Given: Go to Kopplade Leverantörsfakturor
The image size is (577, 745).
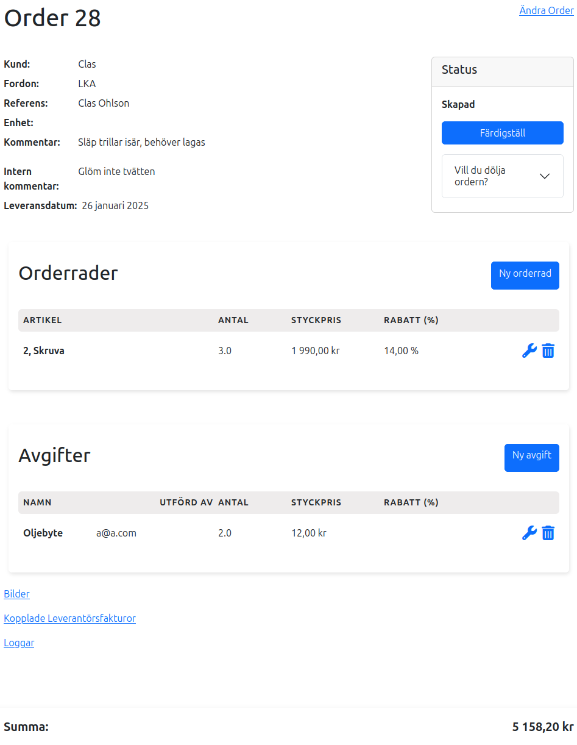Looking at the screenshot, I should click(69, 618).
